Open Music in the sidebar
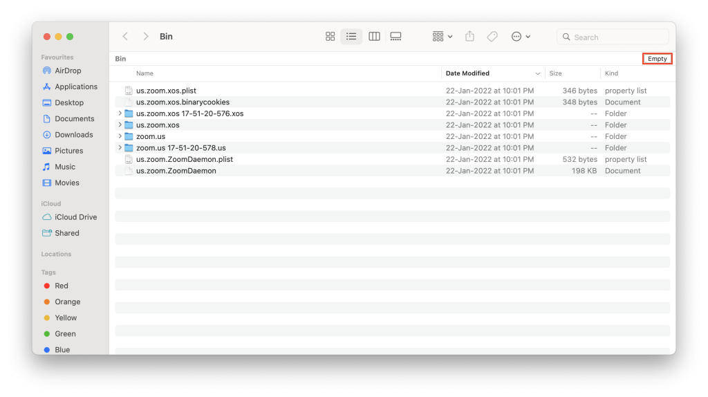 (x=59, y=167)
